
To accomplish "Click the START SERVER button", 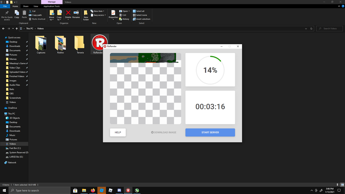I will tap(210, 132).
